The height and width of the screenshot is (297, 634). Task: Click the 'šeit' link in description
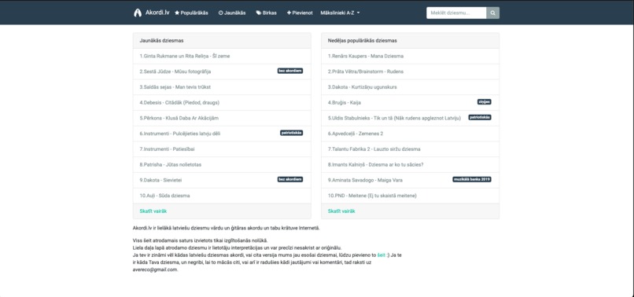(x=382, y=255)
